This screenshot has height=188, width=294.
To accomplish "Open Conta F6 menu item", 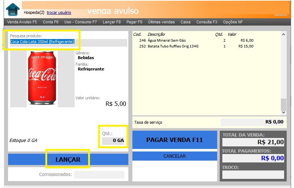I will click(50, 22).
